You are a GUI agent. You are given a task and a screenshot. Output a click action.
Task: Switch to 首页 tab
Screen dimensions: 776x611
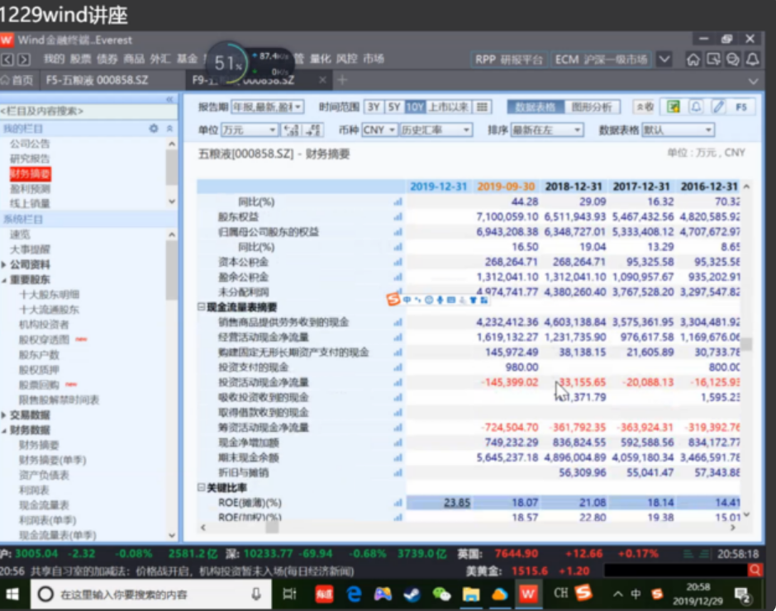(x=18, y=80)
